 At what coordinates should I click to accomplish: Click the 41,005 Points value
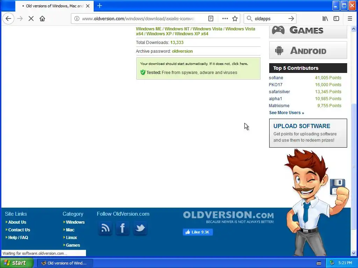point(328,78)
